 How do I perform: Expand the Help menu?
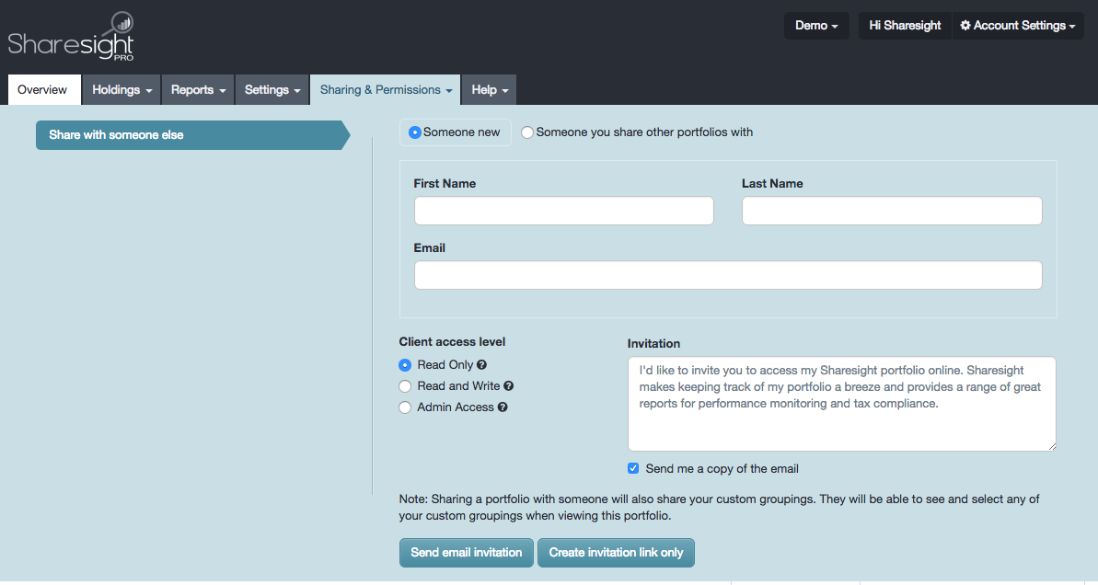(490, 89)
